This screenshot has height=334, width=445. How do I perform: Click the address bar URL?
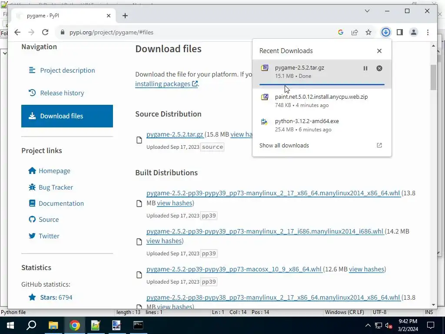coord(111,32)
